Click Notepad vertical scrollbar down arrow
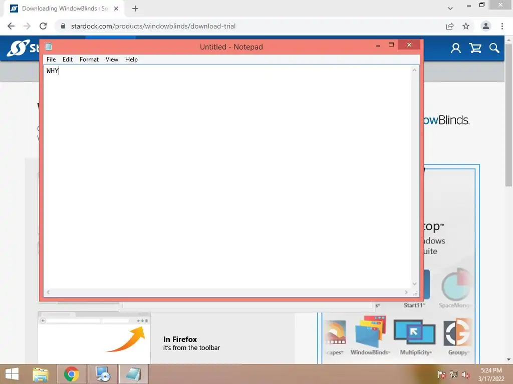The height and width of the screenshot is (384, 513). (414, 284)
